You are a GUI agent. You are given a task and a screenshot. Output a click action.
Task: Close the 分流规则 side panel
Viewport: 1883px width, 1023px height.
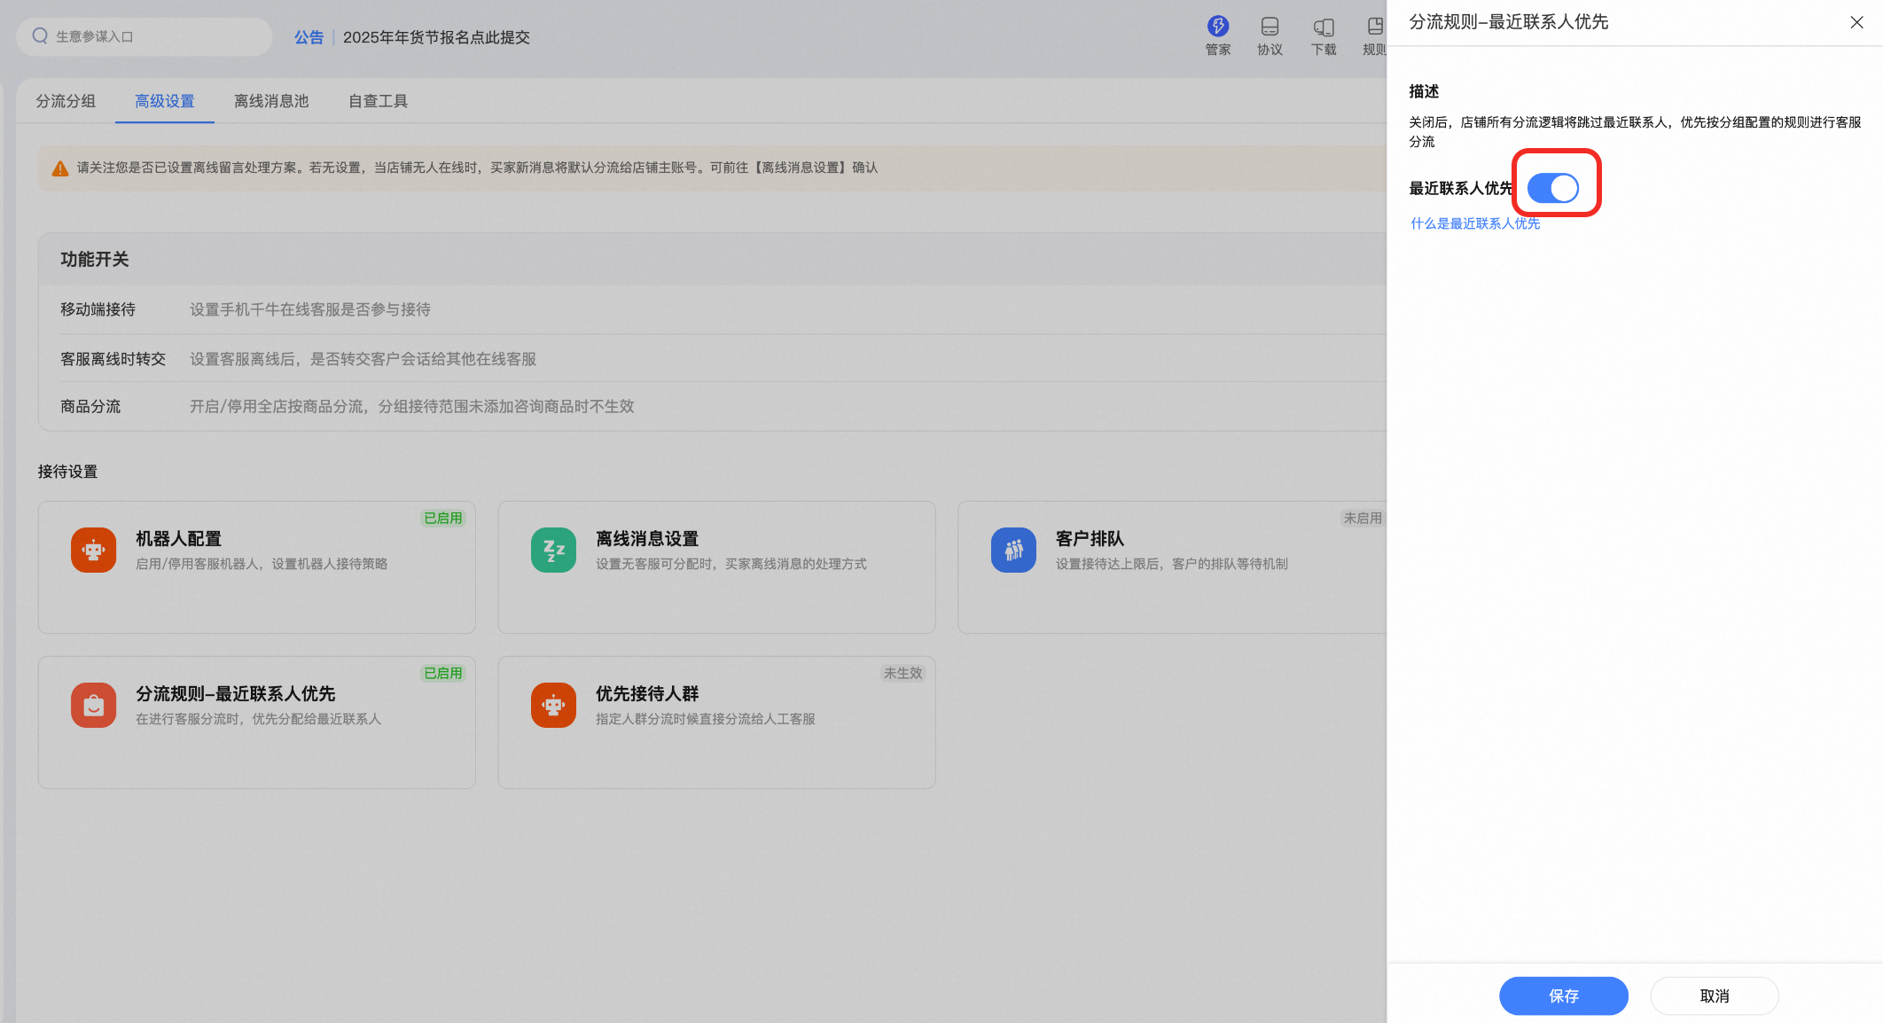pyautogui.click(x=1856, y=22)
